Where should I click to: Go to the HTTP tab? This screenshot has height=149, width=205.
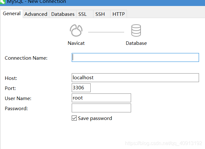[118, 14]
